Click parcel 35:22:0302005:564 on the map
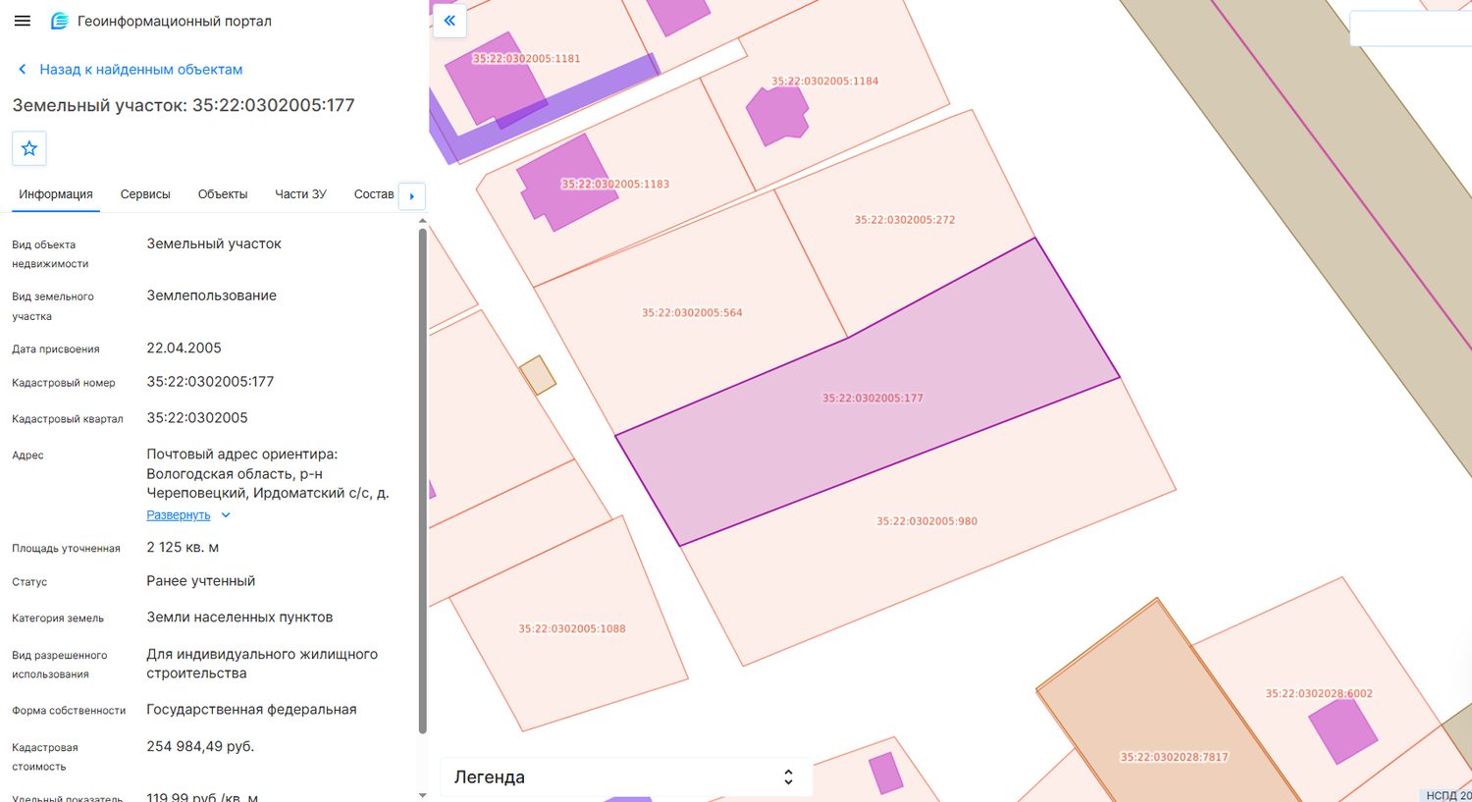The image size is (1472, 802). 692,313
